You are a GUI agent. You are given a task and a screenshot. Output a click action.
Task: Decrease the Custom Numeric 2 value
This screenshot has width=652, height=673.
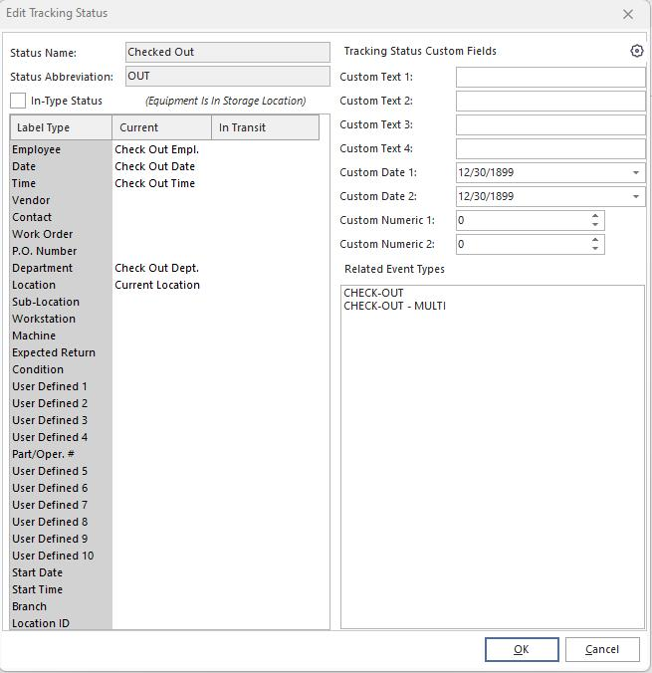pos(595,248)
